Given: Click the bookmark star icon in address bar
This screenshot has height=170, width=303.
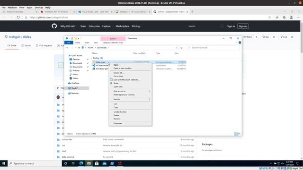Looking at the screenshot, I should pos(269,17).
